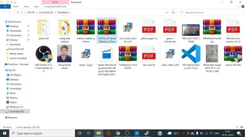
Task: Select This PC in navigation pane
Action: pos(12,70)
